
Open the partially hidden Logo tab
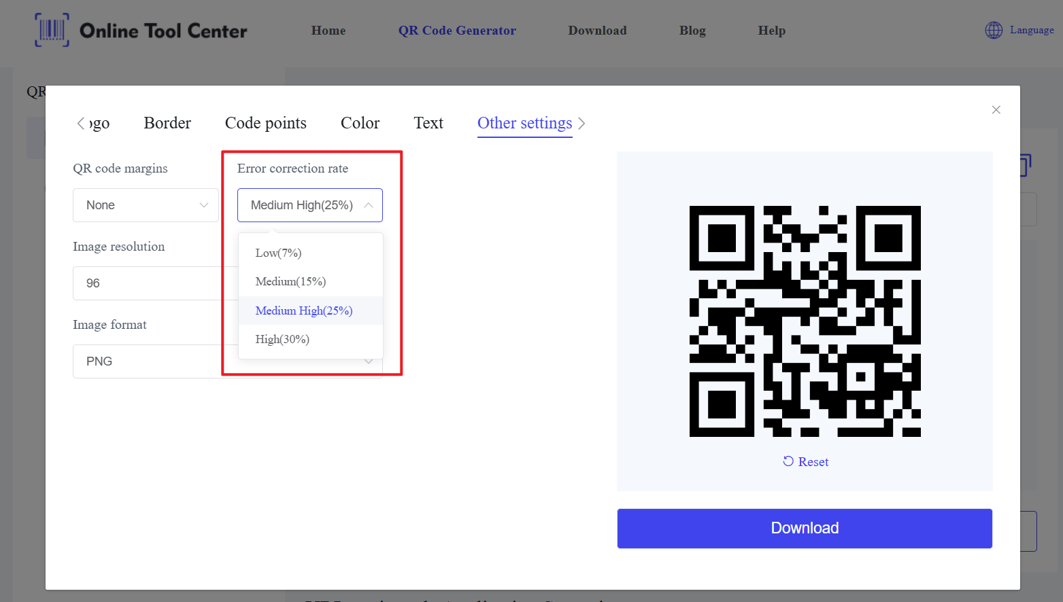point(100,124)
